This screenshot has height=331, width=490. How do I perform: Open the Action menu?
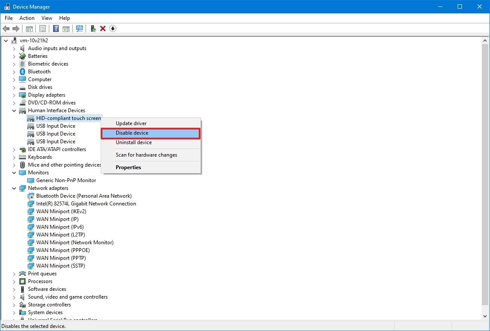pos(27,18)
